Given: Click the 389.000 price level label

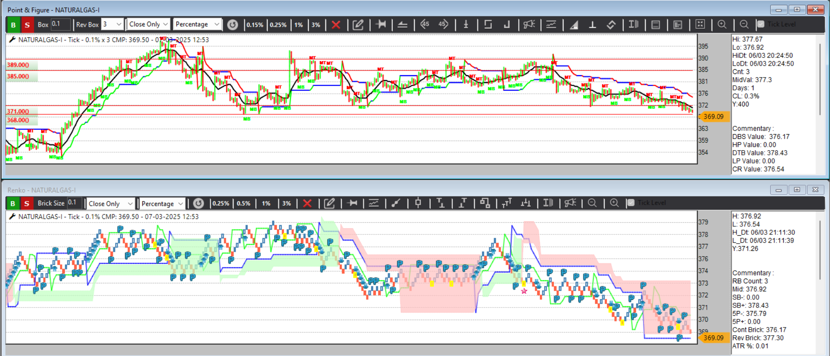Looking at the screenshot, I should click(x=18, y=65).
